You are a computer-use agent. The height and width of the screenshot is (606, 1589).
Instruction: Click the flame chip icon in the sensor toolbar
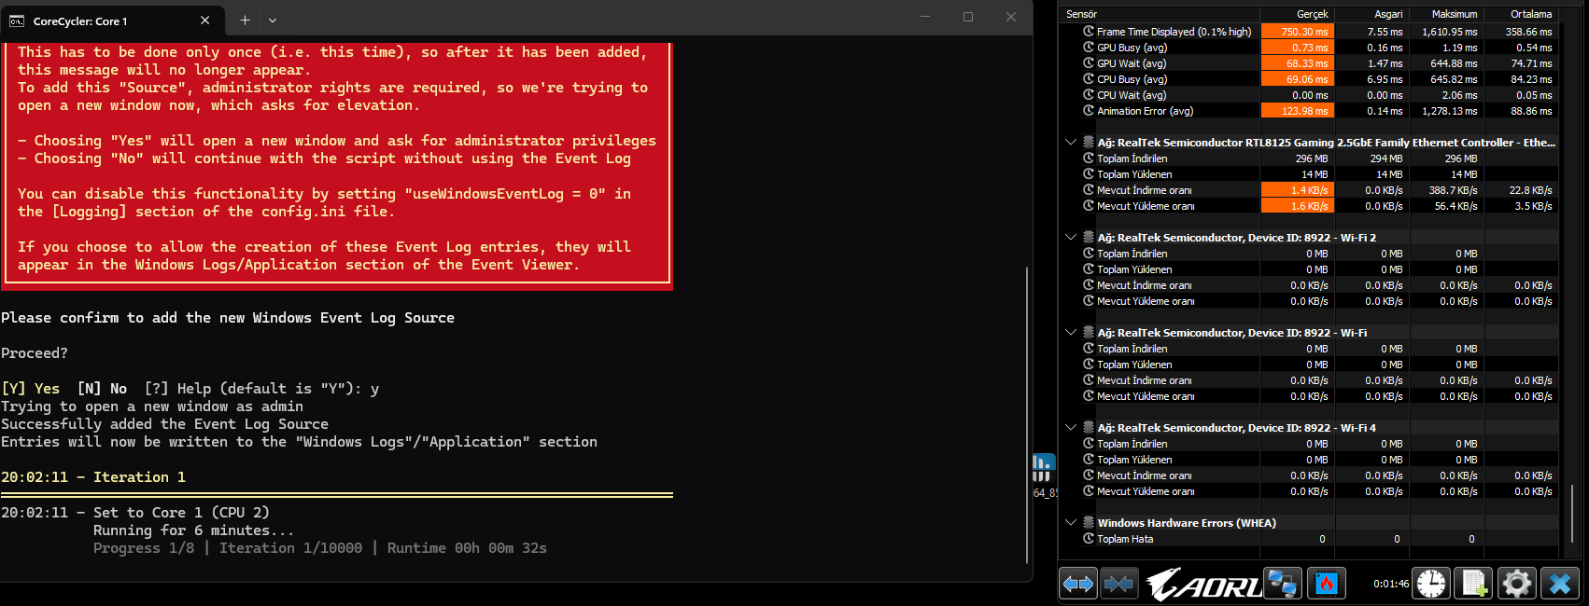(x=1326, y=584)
